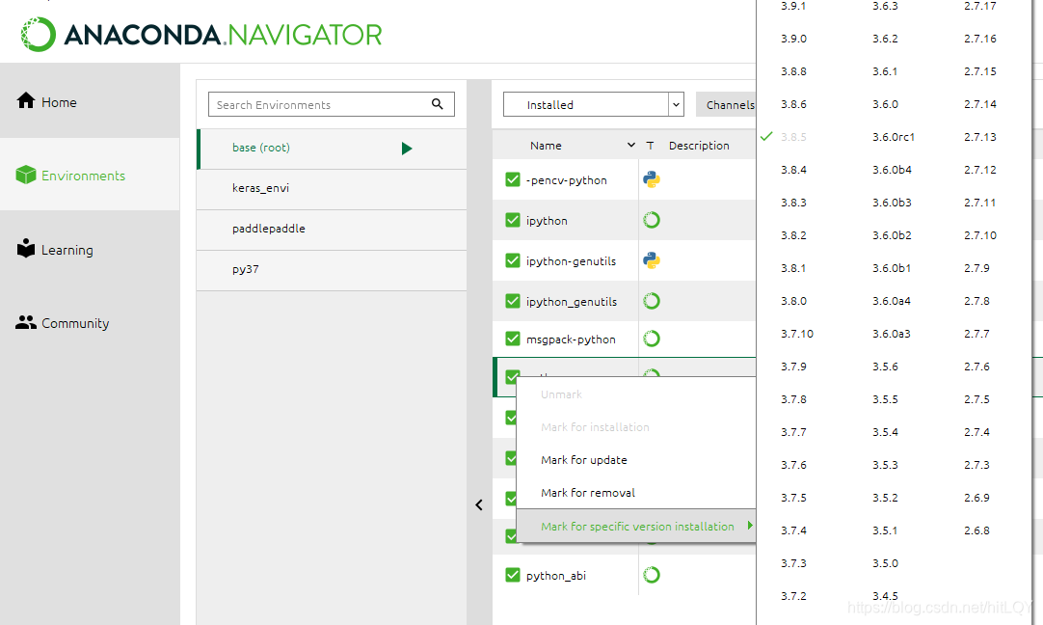Image resolution: width=1043 pixels, height=625 pixels.
Task: Click the conda type icon for ipython_genutils
Action: pyautogui.click(x=652, y=302)
